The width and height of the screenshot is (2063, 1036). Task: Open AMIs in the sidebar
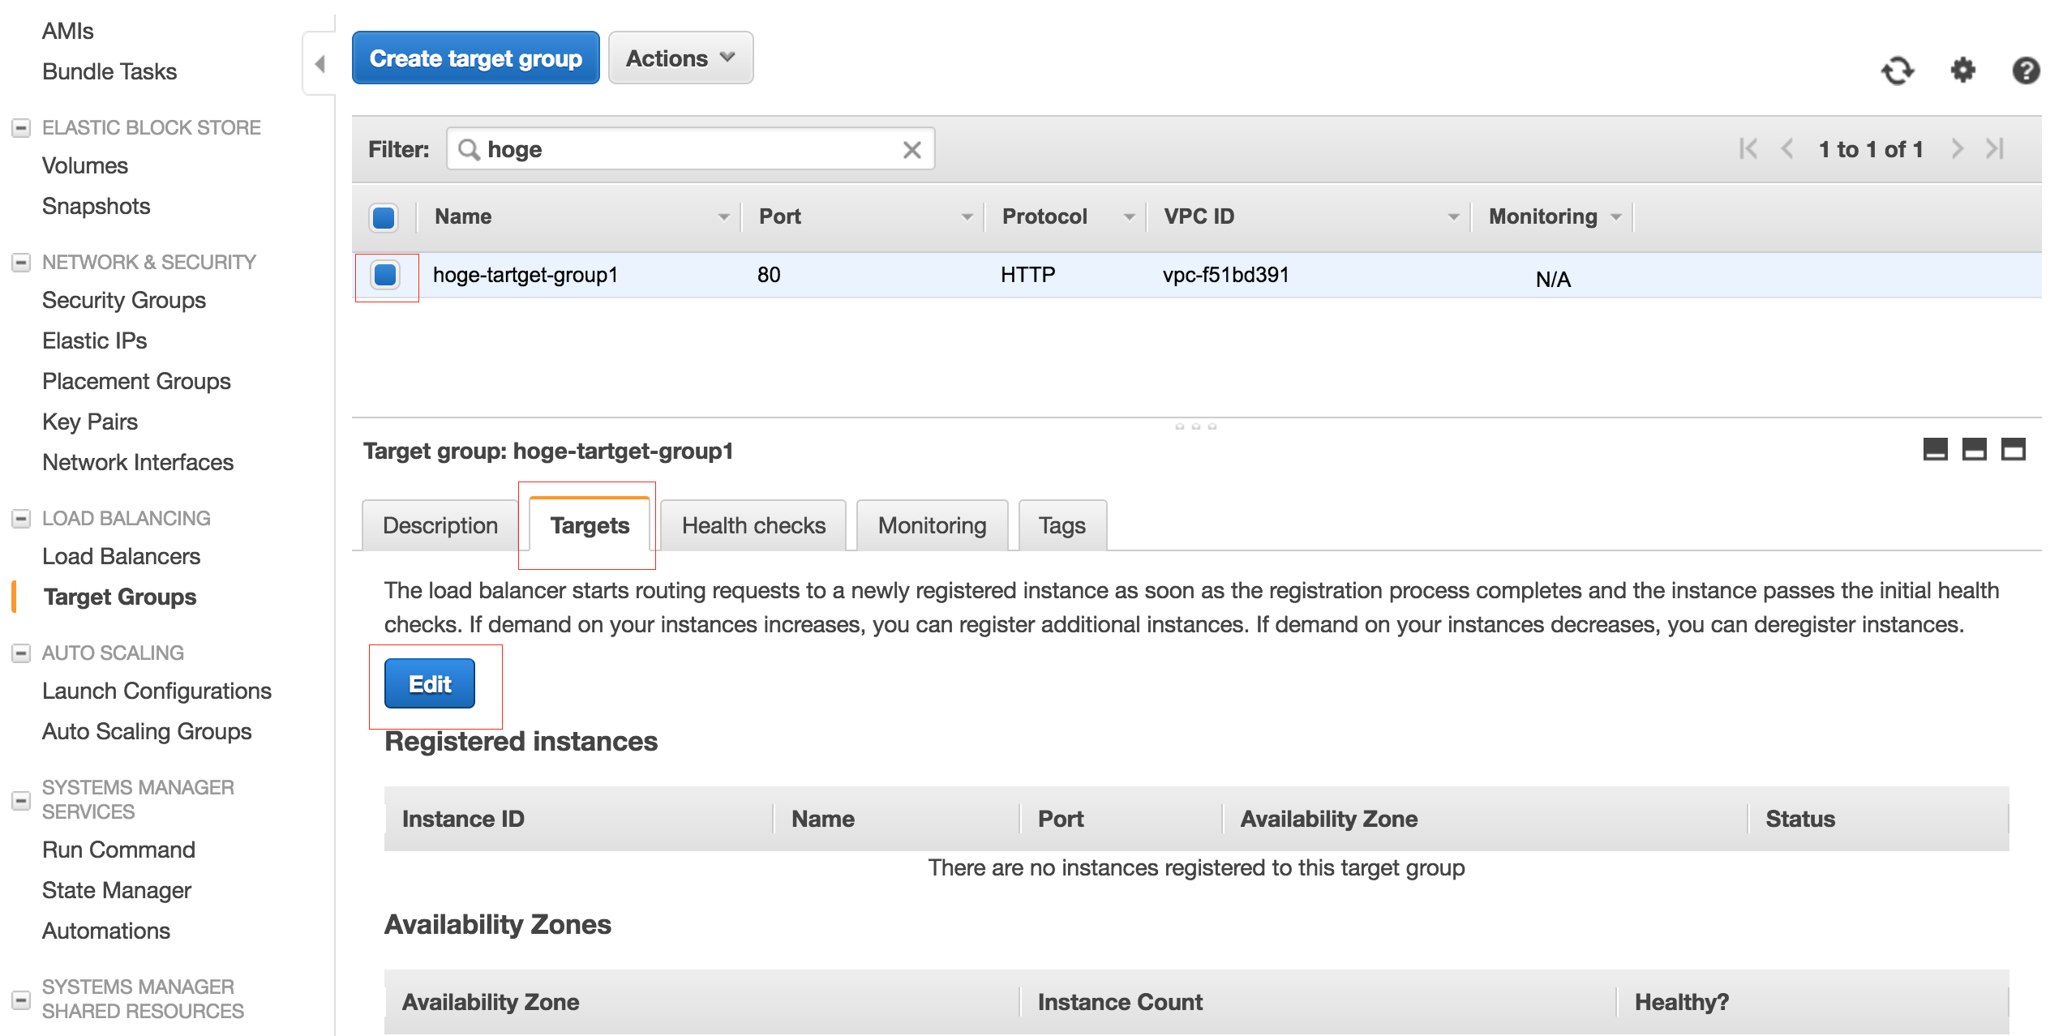click(68, 31)
